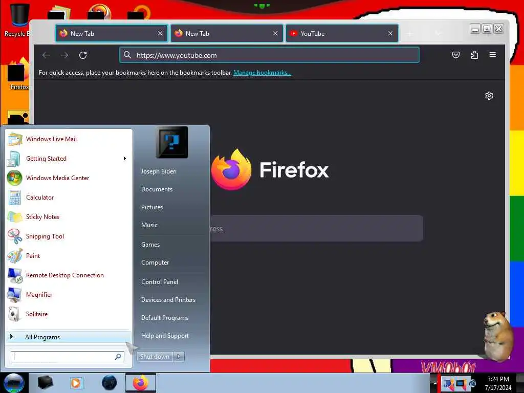Focus the Firefox URL address bar
This screenshot has width=524, height=393.
point(269,55)
